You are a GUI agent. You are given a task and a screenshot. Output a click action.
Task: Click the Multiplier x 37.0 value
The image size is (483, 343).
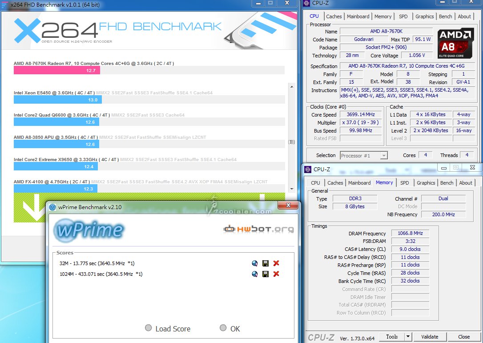point(360,122)
